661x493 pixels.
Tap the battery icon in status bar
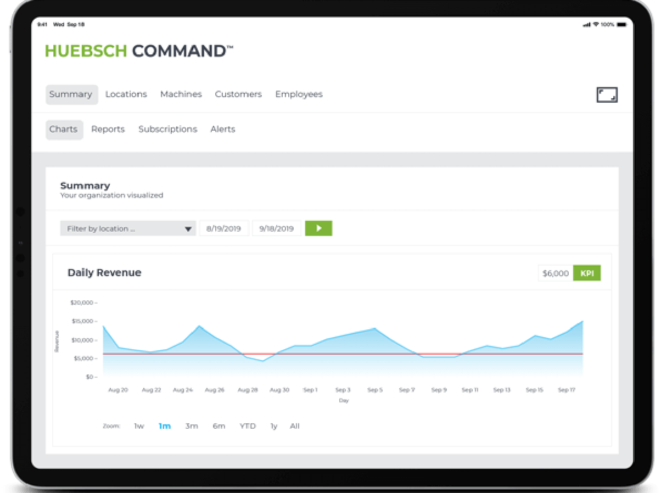[621, 25]
